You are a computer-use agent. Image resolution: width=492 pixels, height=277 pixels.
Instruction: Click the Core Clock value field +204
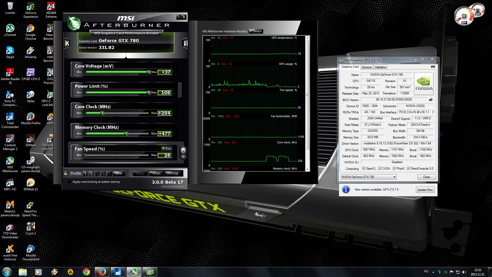pyautogui.click(x=164, y=113)
